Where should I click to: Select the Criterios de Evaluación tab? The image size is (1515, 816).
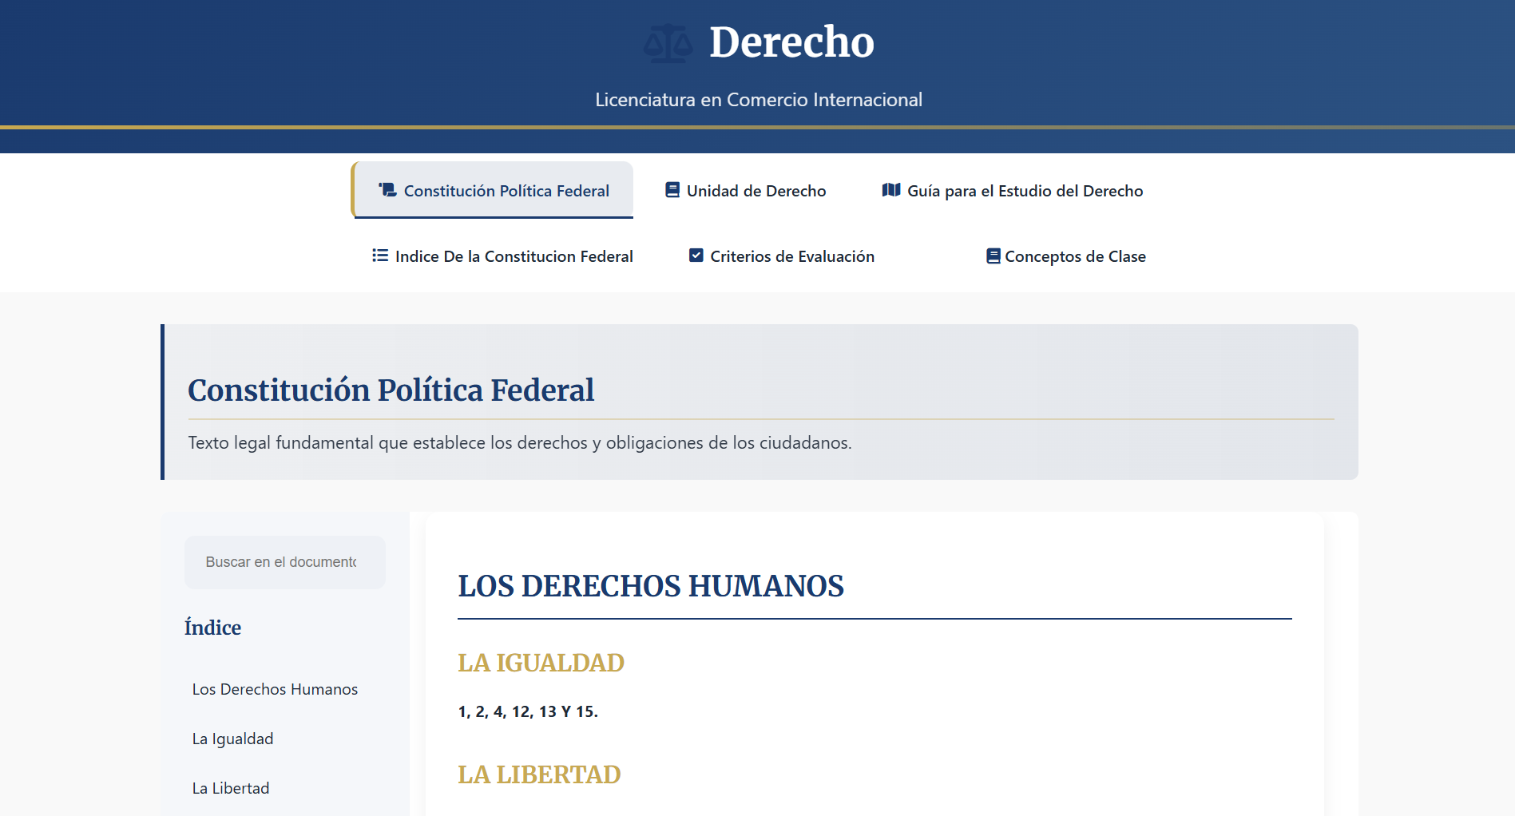pos(793,255)
